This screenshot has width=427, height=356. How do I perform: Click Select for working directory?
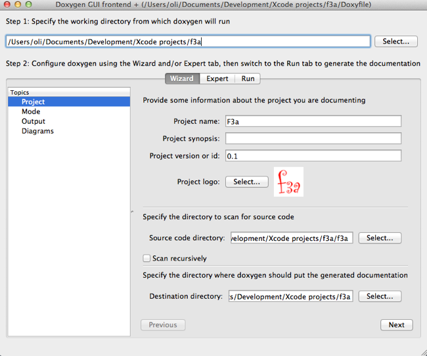click(395, 41)
